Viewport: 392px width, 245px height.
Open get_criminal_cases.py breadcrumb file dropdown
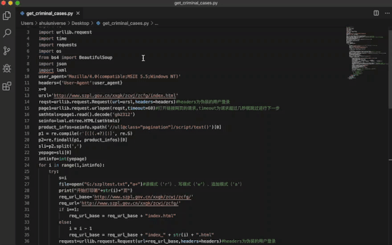coord(125,23)
